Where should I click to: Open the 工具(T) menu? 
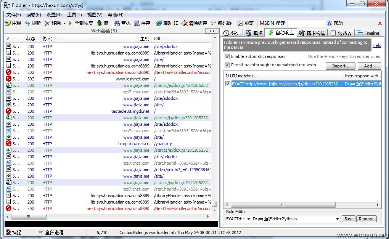pos(74,14)
